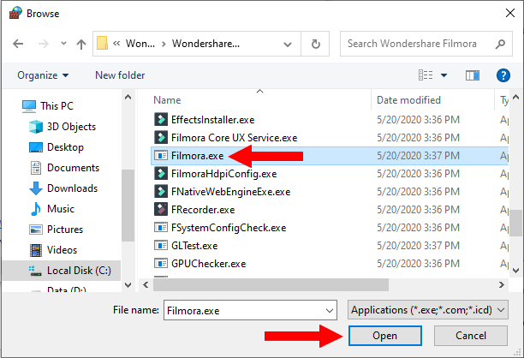Image resolution: width=524 pixels, height=358 pixels.
Task: Close the Browse dialog
Action: tap(510, 13)
